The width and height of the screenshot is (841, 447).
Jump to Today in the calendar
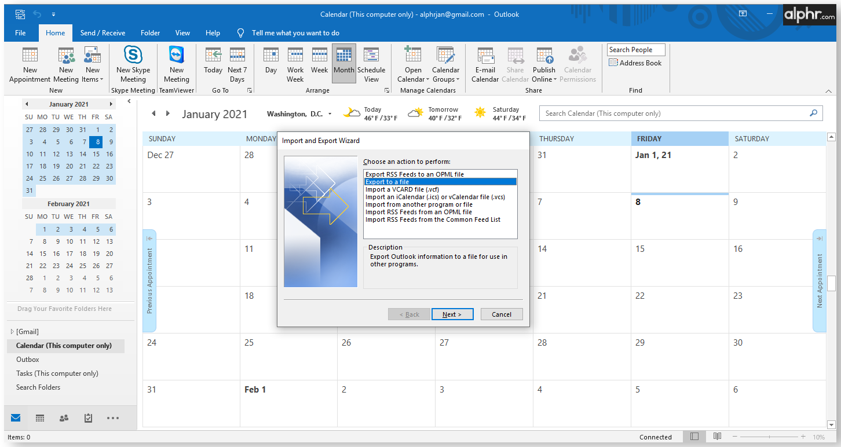tap(213, 61)
